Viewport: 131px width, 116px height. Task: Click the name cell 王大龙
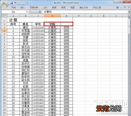click(x=26, y=109)
